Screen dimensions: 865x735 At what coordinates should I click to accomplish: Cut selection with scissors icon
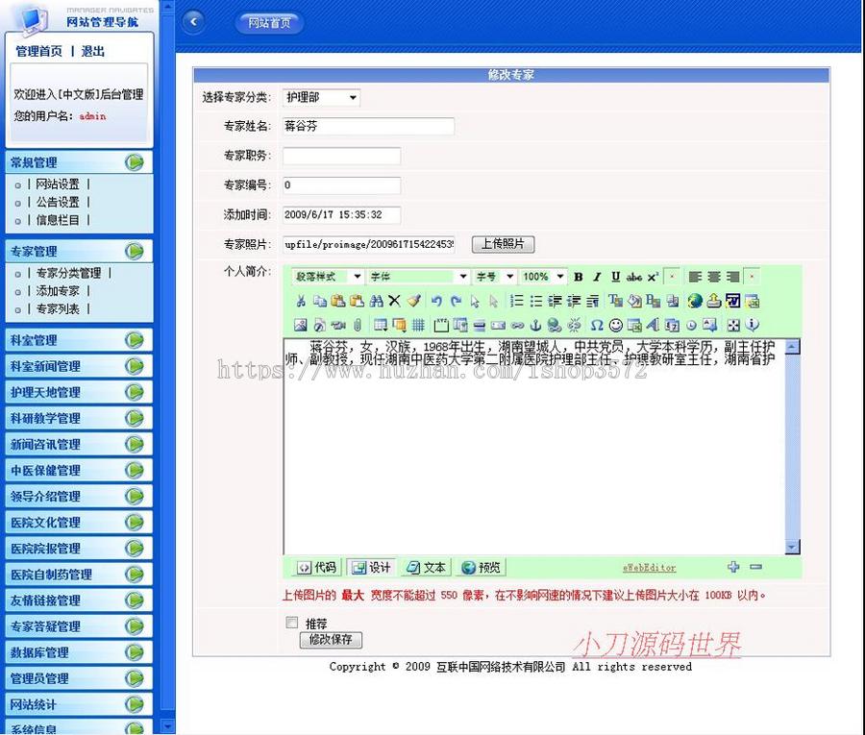point(301,301)
